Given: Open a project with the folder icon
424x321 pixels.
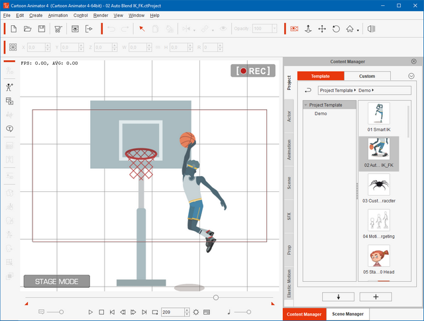Looking at the screenshot, I should 28,28.
